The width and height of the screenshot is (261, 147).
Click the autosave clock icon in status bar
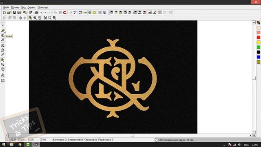click(x=157, y=140)
